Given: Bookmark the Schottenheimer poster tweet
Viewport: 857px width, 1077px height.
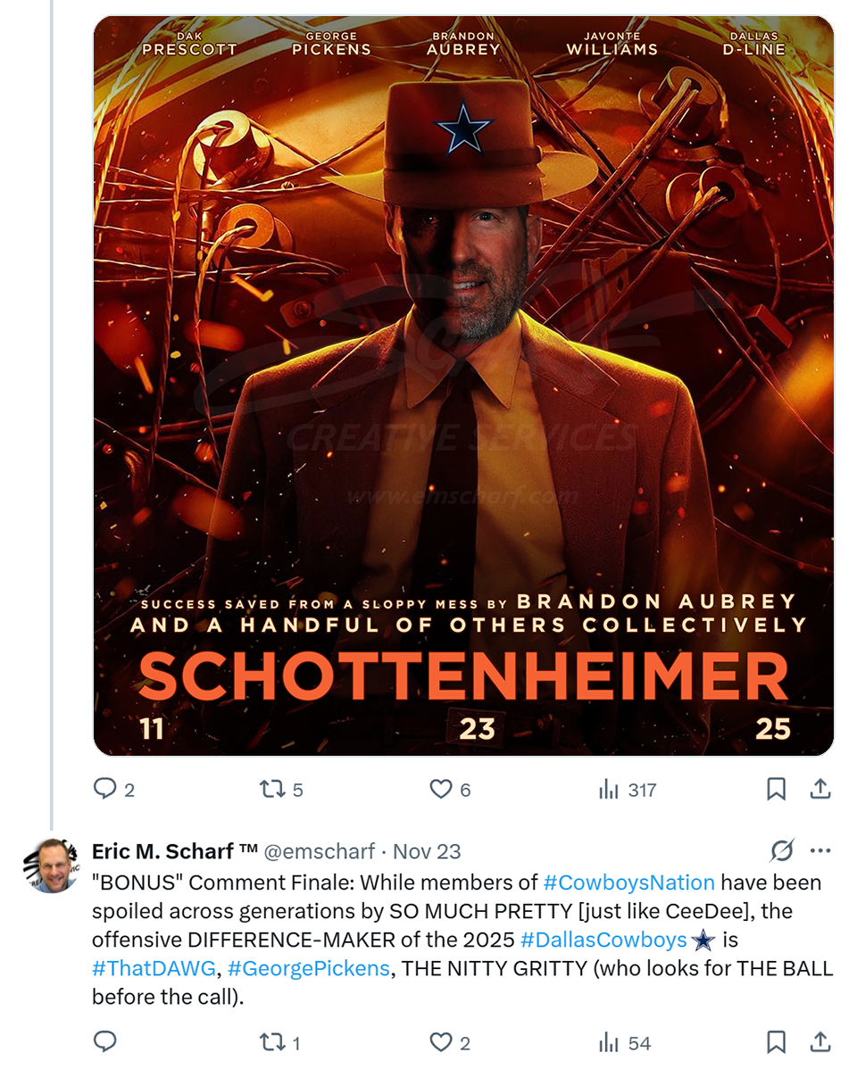Looking at the screenshot, I should (x=776, y=789).
